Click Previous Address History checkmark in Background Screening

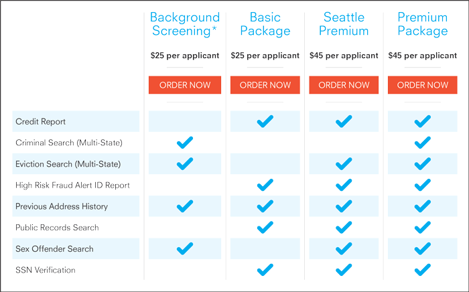[185, 206]
